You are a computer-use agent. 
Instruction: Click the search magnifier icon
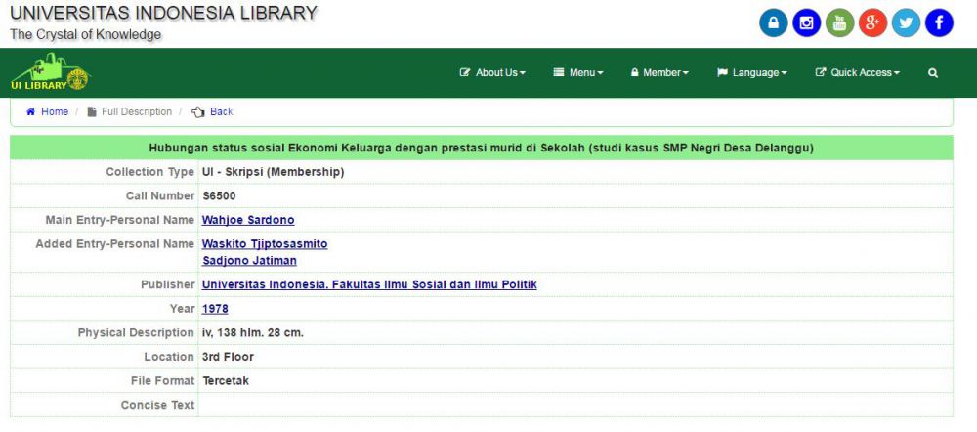coord(932,73)
